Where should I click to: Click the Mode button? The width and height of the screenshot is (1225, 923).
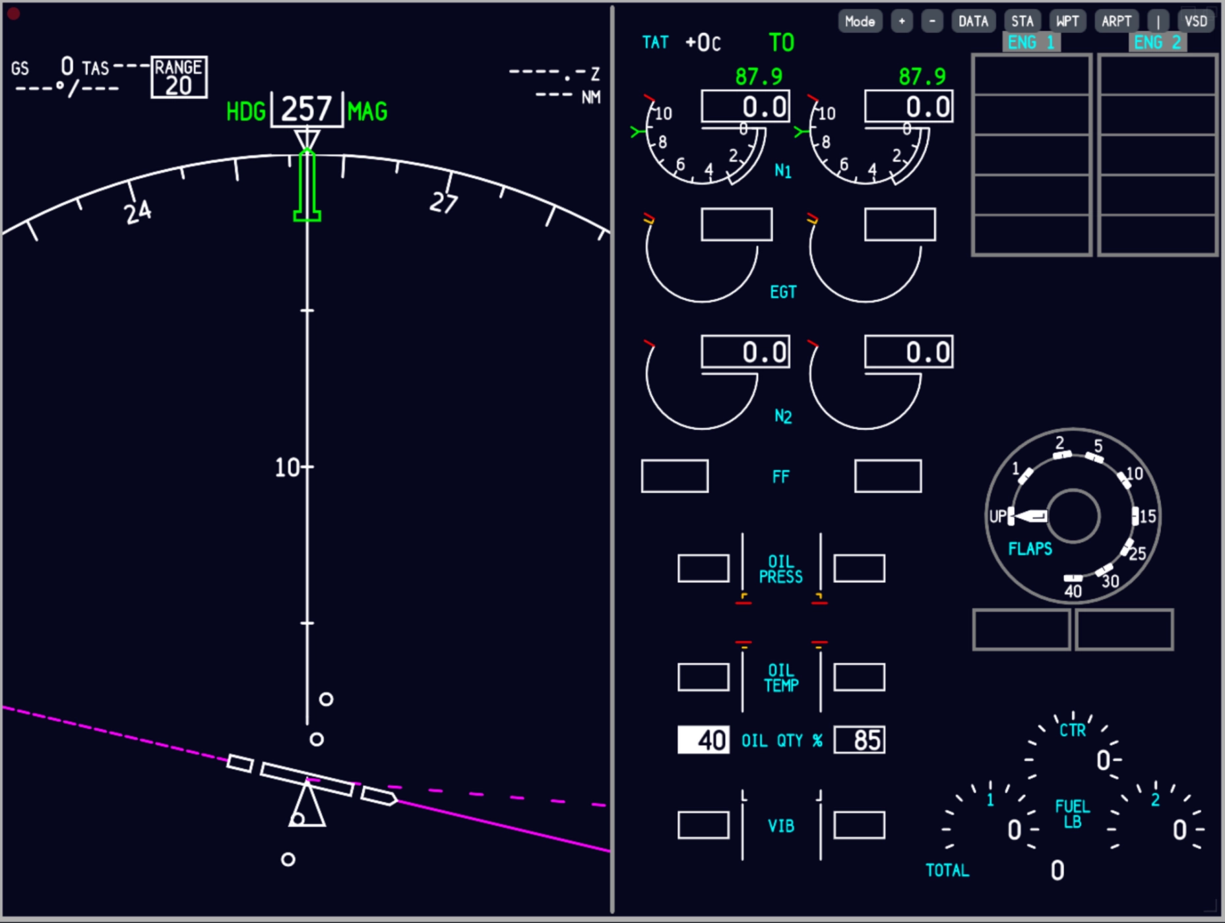(860, 21)
